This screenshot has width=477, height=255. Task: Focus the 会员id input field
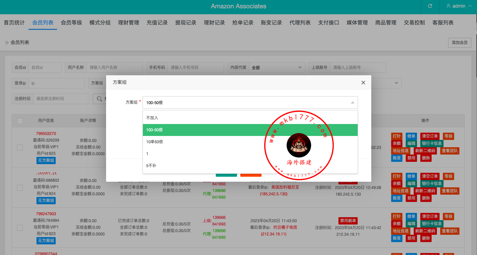tap(45, 67)
